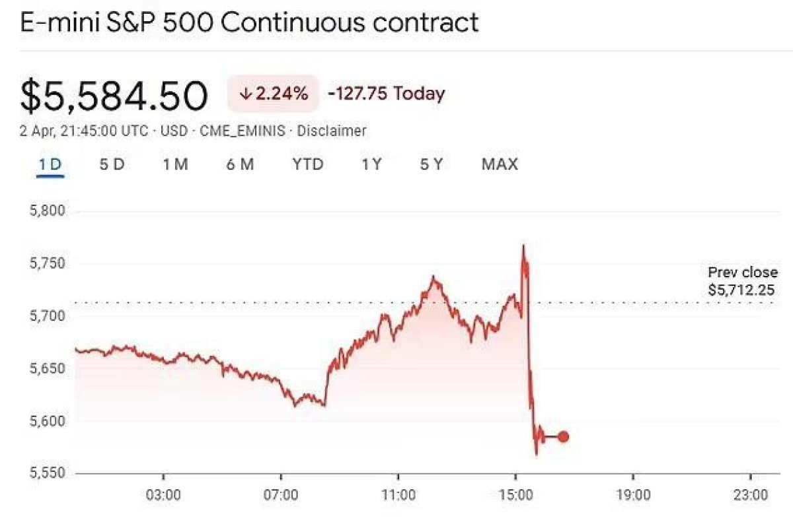793x528 pixels.
Task: Click the -127.75 Today change text
Action: pyautogui.click(x=387, y=94)
